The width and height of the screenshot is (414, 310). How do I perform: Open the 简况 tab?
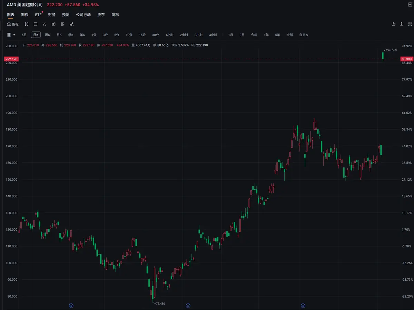pos(115,15)
